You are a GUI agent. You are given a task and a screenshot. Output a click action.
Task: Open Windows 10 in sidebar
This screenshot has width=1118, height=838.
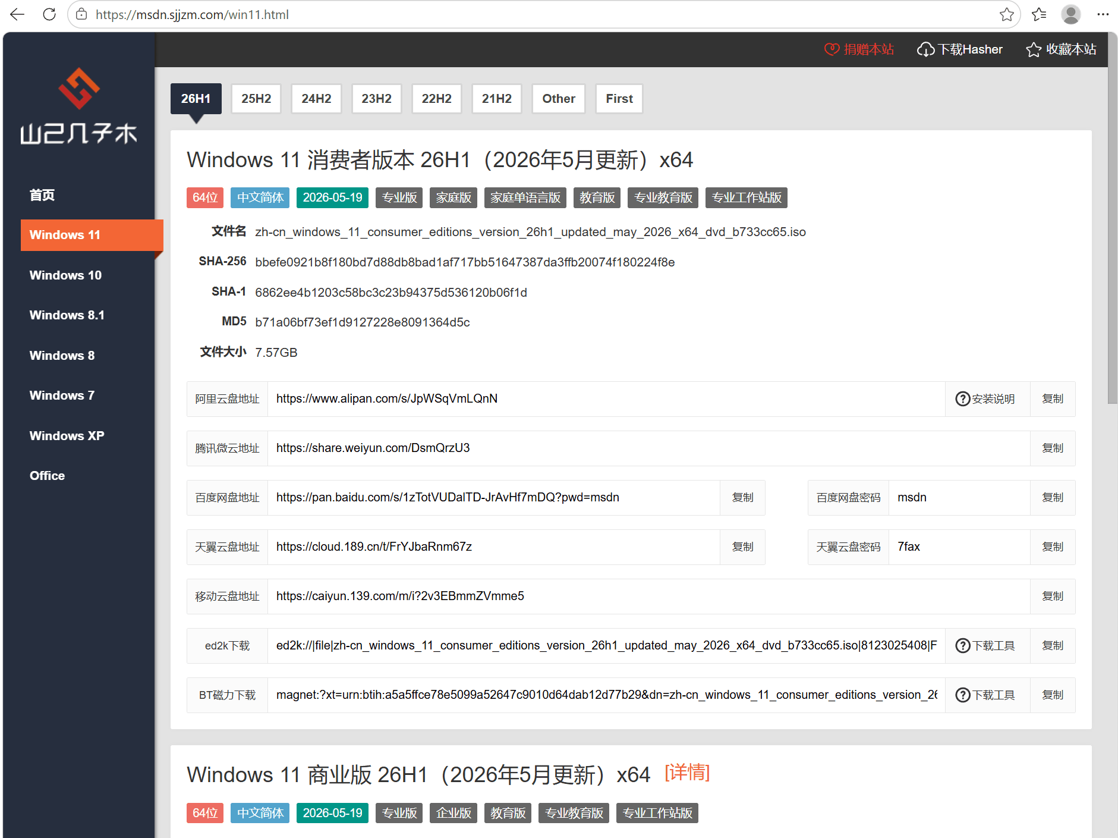coord(65,275)
